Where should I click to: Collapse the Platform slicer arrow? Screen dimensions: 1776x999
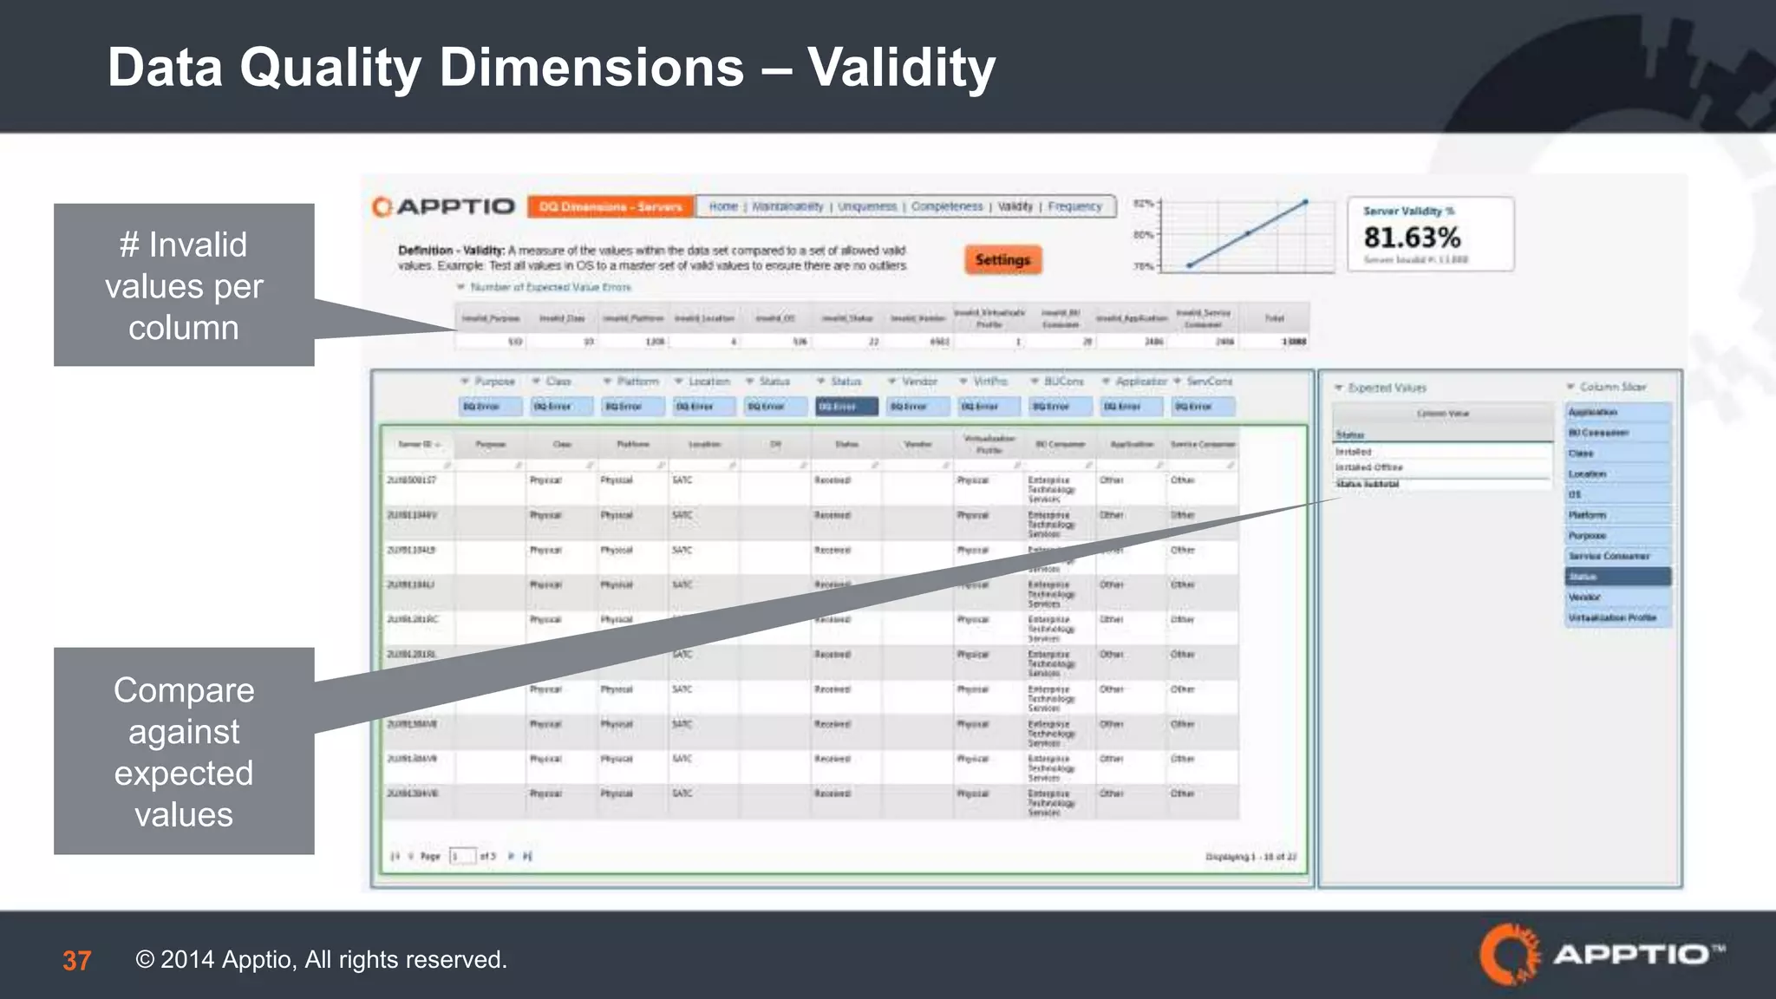pos(607,382)
